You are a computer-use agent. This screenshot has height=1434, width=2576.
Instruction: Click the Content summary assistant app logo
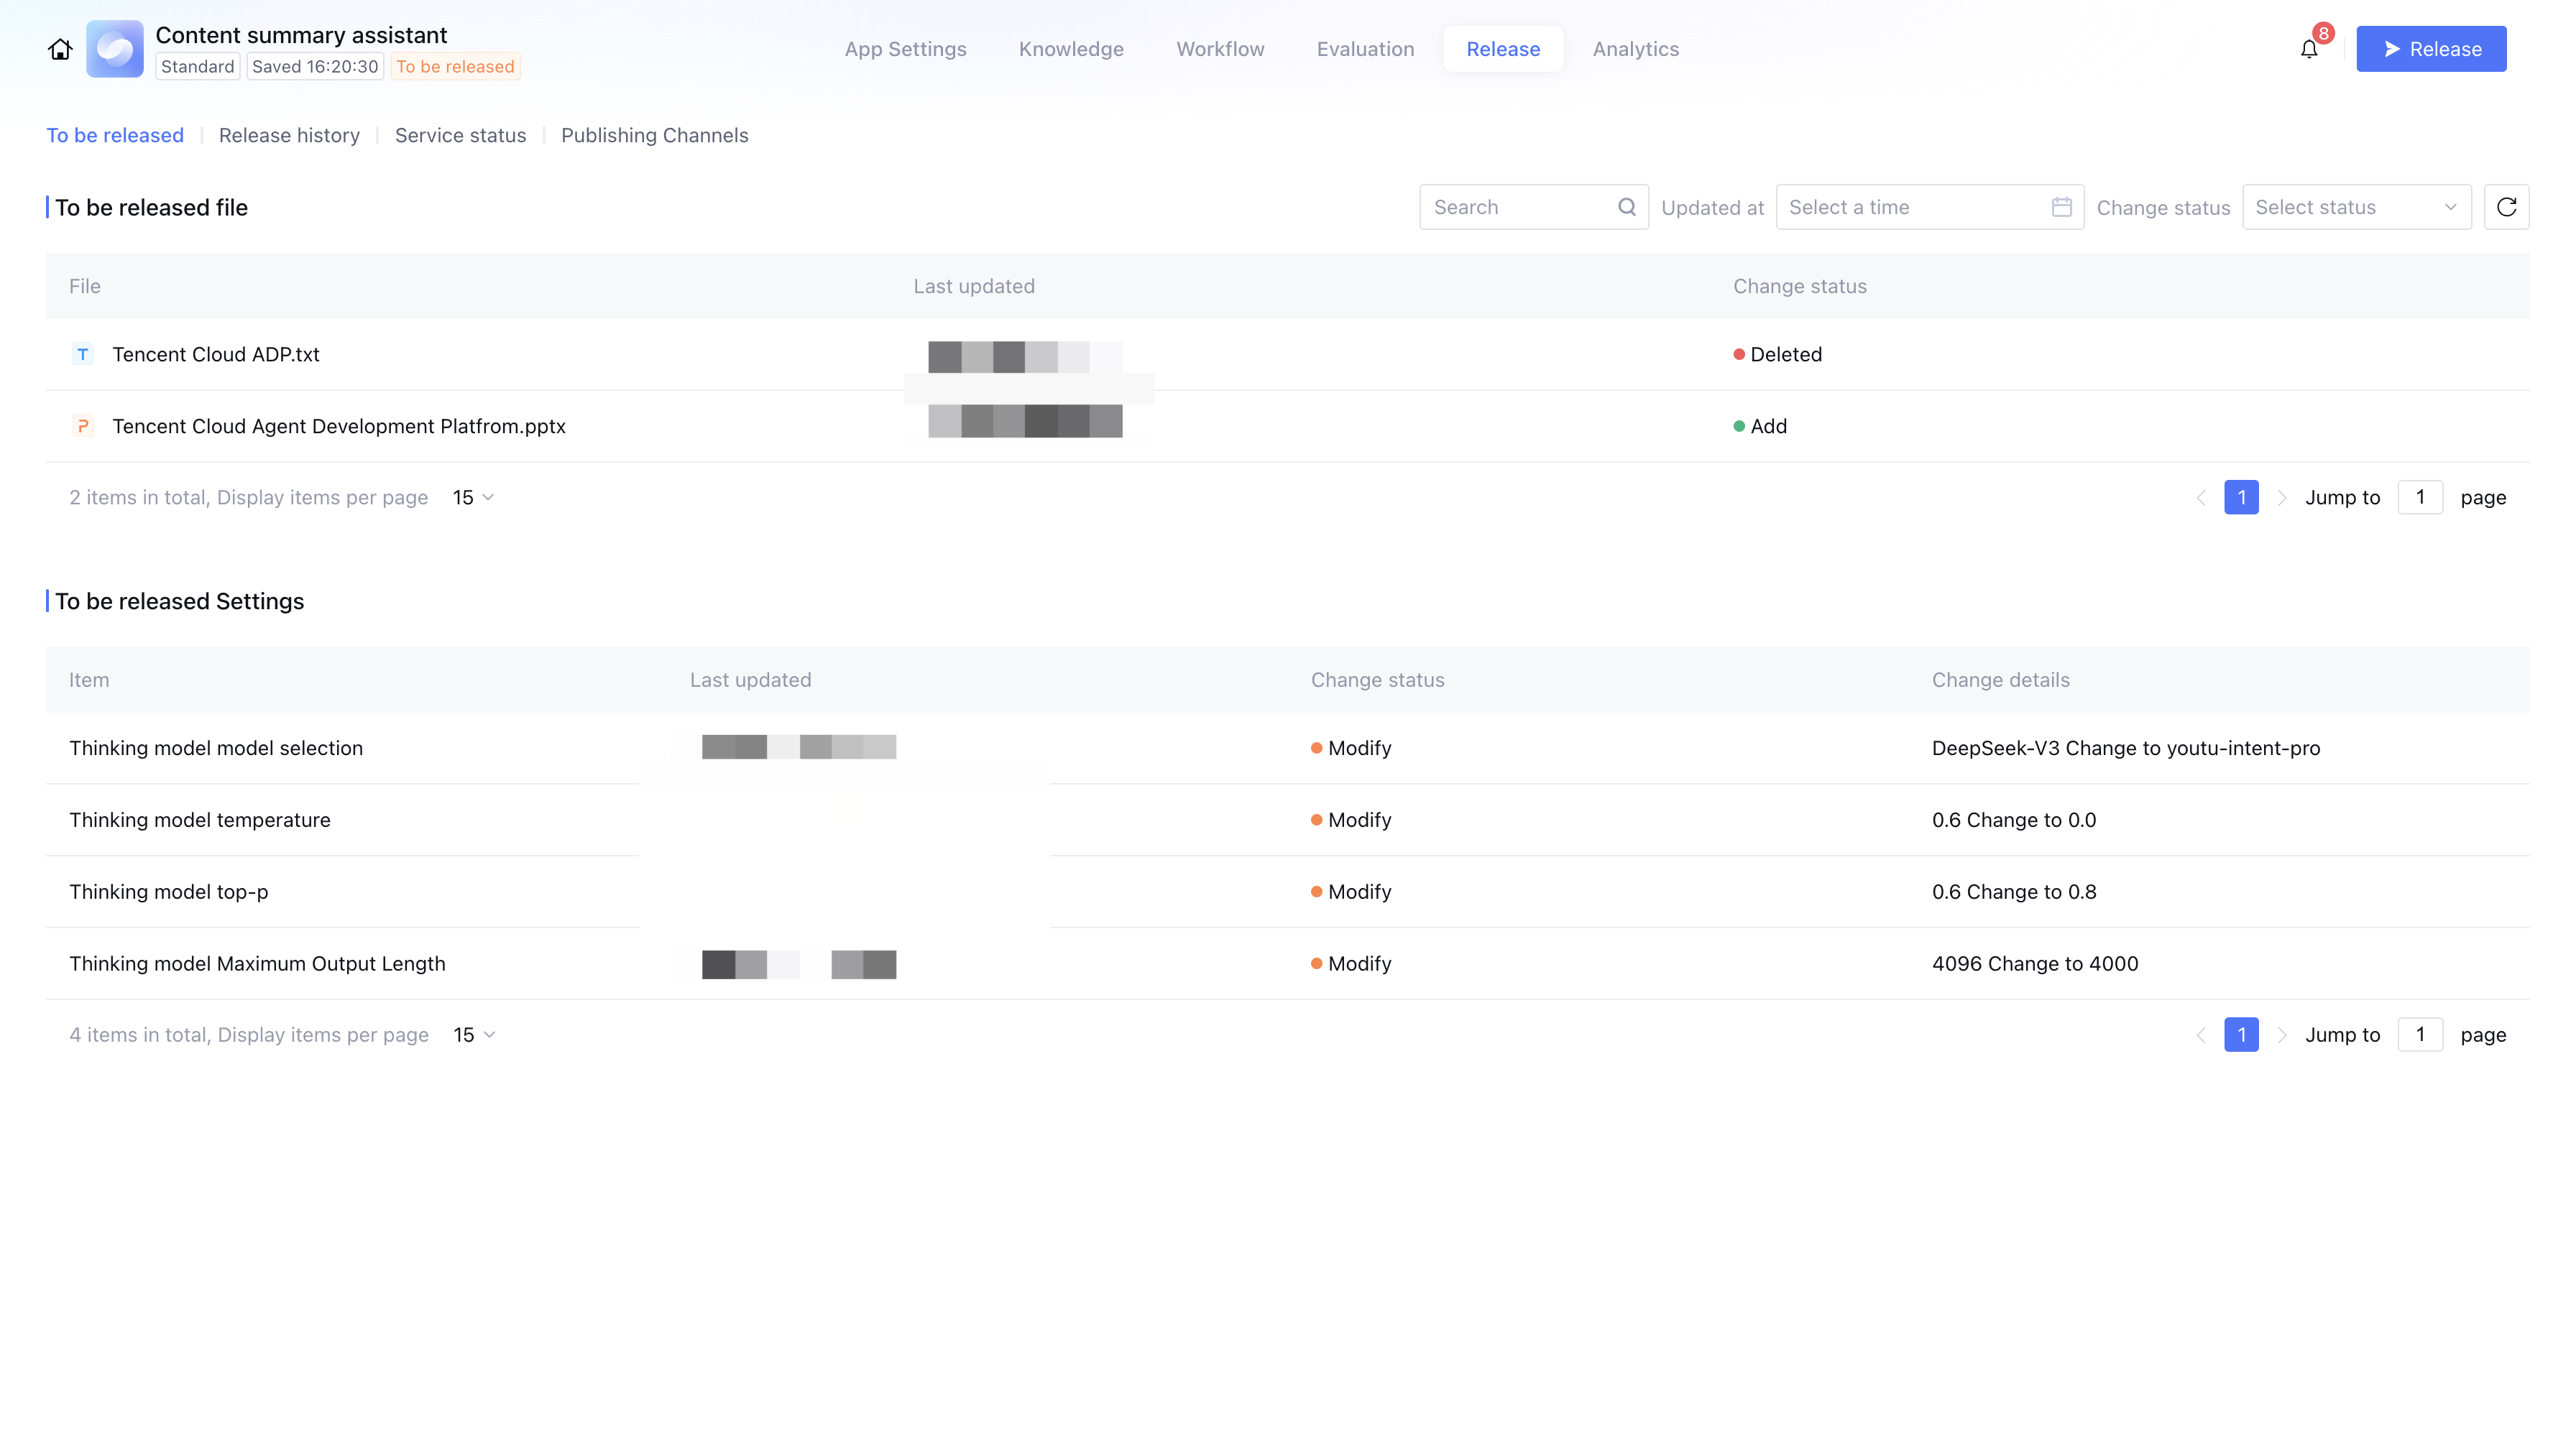pos(114,49)
